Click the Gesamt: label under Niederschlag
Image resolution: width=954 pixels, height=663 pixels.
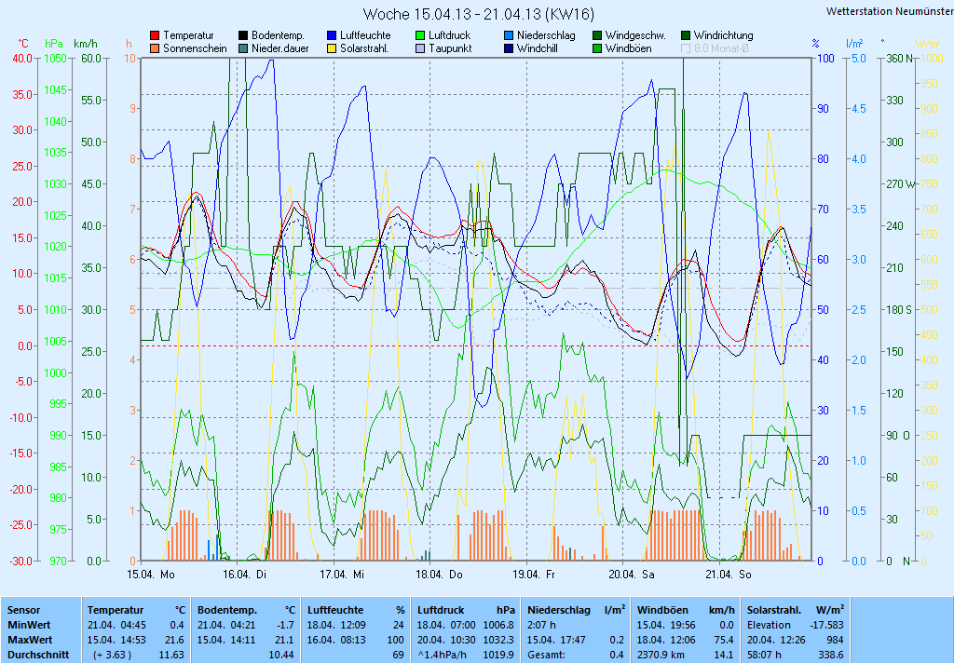tap(546, 656)
